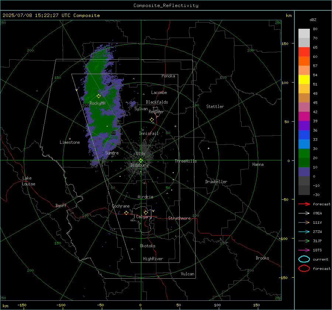The height and width of the screenshot is (310, 332).
Task: Click the RockyMH label
Action: pyautogui.click(x=97, y=103)
